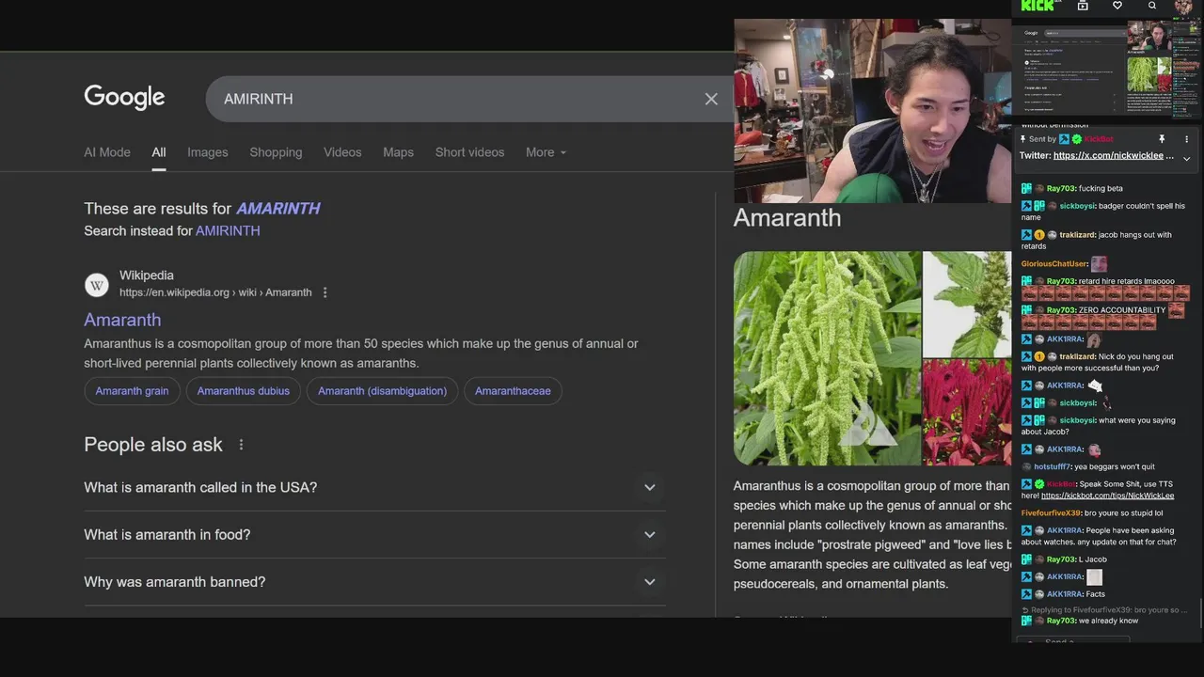Image resolution: width=1204 pixels, height=677 pixels.
Task: Open pinned message three-dot menu
Action: coord(1186,139)
